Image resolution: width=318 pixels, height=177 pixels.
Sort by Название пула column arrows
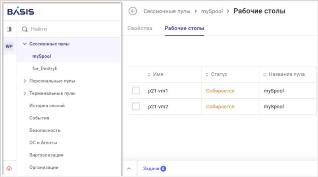click(x=264, y=75)
